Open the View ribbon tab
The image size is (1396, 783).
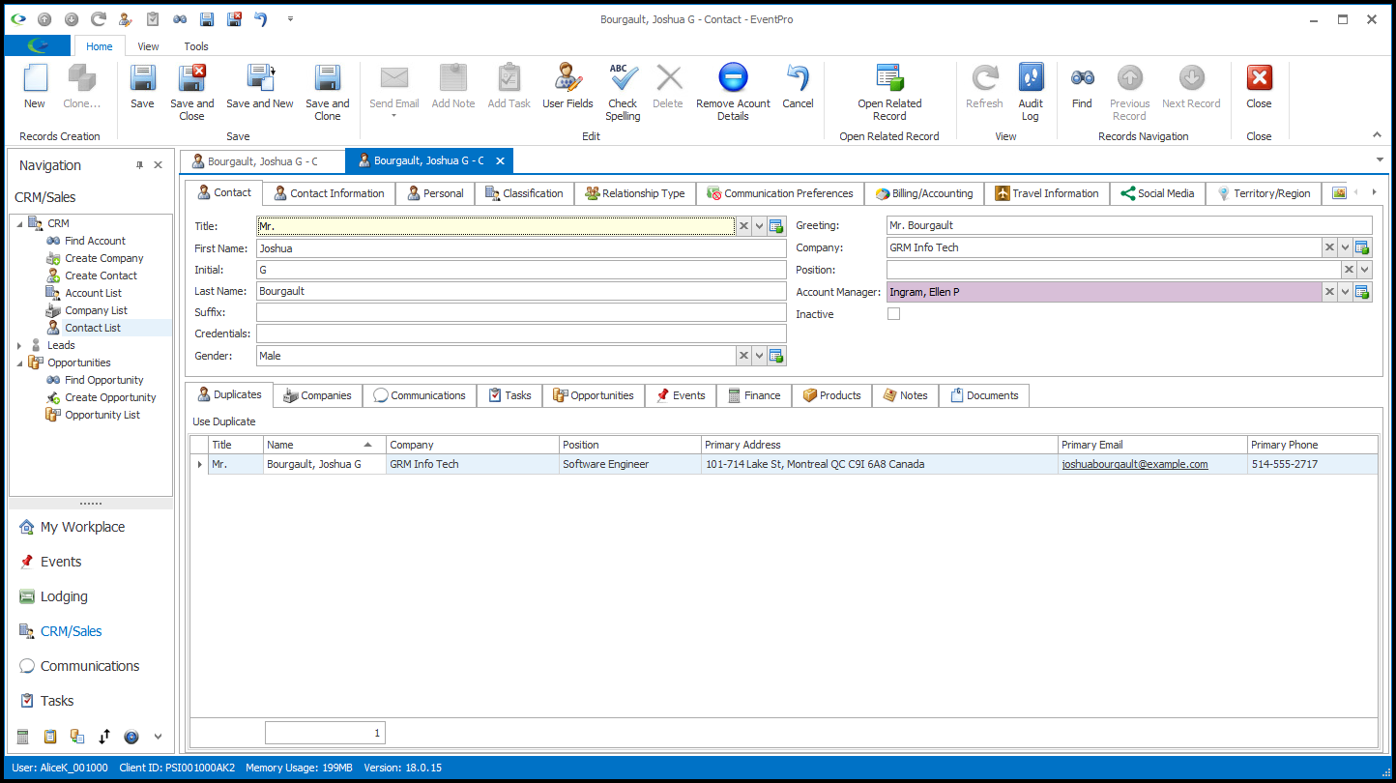coord(148,46)
